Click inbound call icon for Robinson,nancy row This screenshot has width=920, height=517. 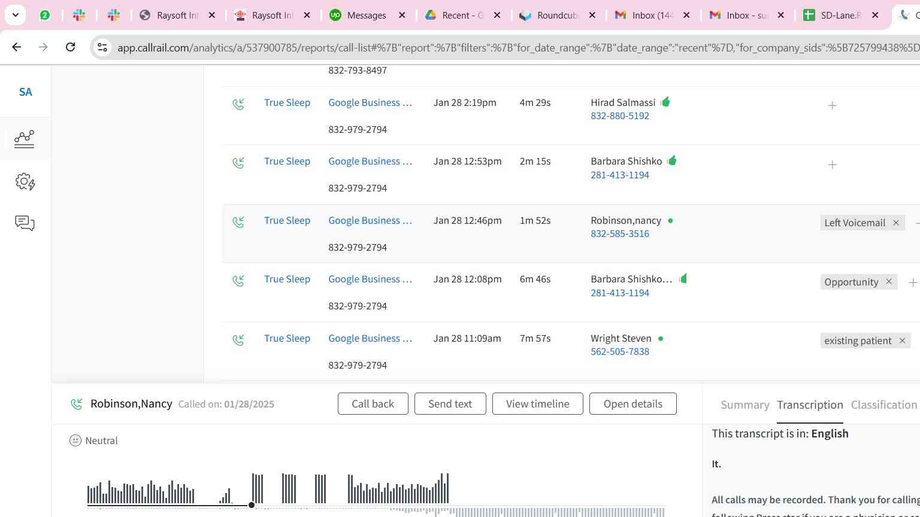click(238, 222)
